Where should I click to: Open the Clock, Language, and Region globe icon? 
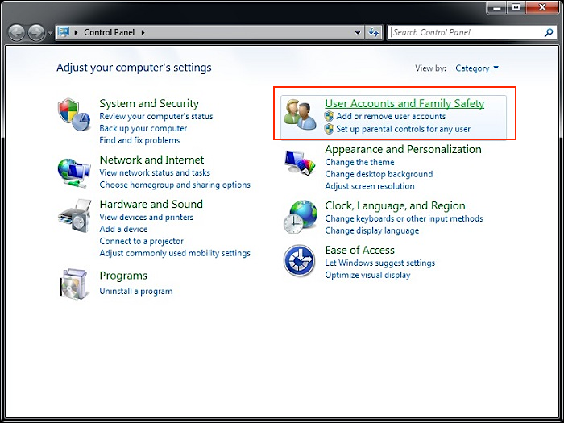click(x=300, y=217)
